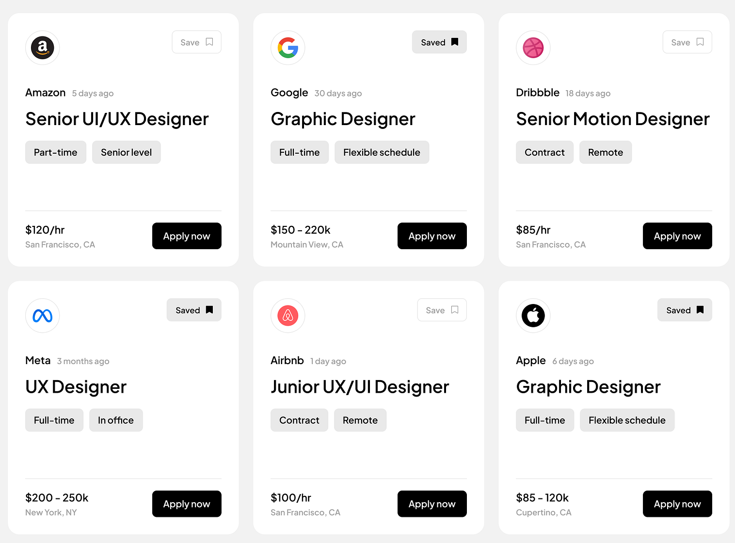Image resolution: width=735 pixels, height=543 pixels.
Task: Unsave the Google Graphic Designer job
Action: (x=439, y=42)
